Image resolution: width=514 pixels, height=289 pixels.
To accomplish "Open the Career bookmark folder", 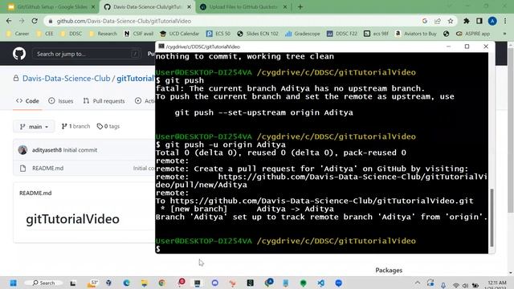I will (18, 34).
